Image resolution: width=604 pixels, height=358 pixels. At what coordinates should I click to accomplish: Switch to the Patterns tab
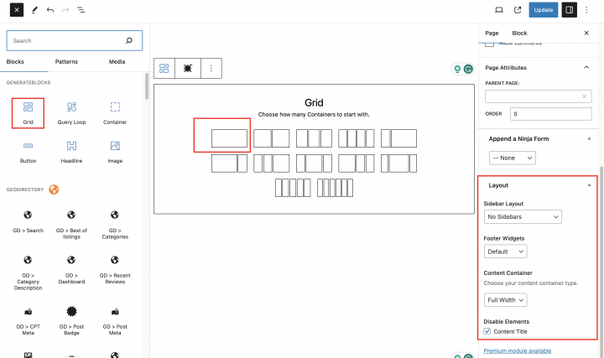tap(66, 62)
